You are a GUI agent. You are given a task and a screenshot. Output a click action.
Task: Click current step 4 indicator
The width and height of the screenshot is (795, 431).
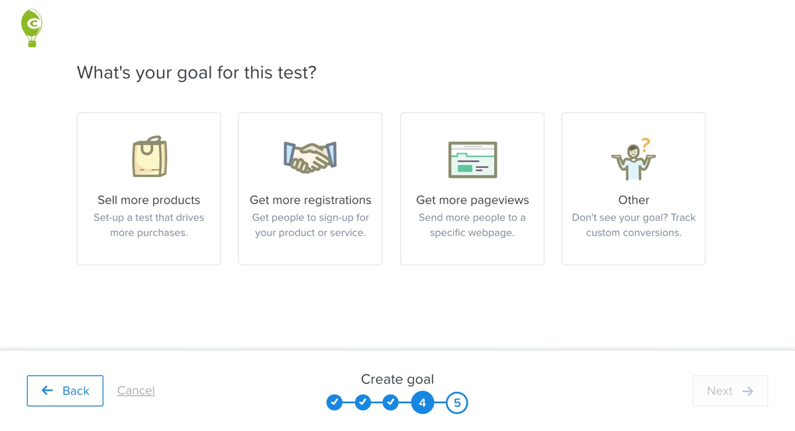pyautogui.click(x=423, y=402)
